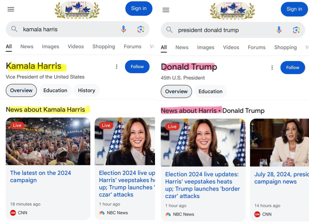Tap microphone icon in kamala harris search bar
The image size is (309, 223).
pyautogui.click(x=123, y=29)
